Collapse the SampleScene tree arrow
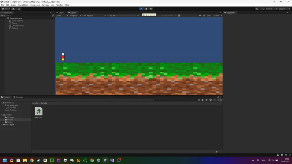 click(x=6, y=18)
